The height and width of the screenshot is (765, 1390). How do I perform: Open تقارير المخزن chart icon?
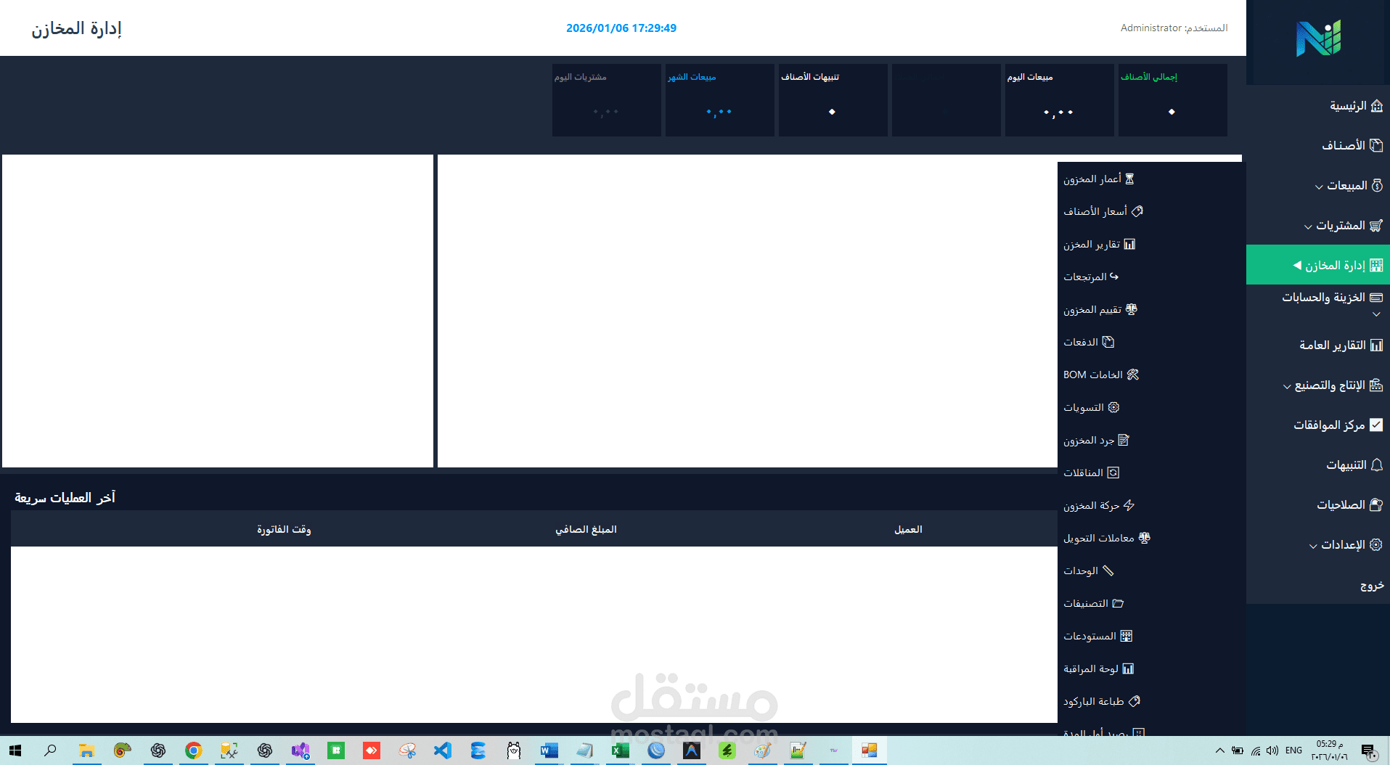(1129, 244)
